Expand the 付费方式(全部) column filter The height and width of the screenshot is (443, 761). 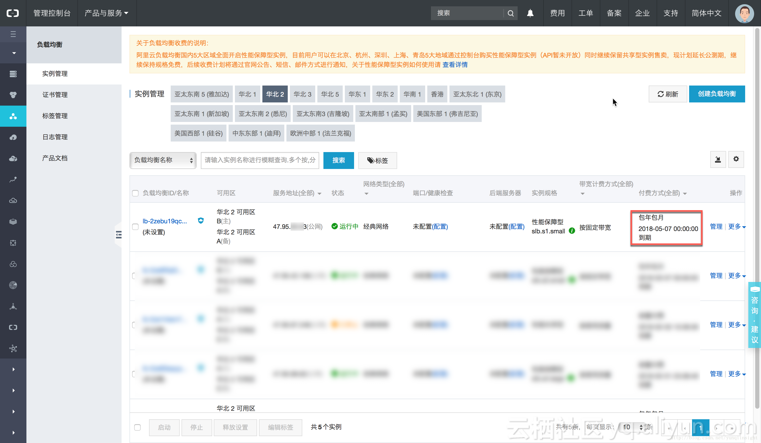click(x=685, y=194)
